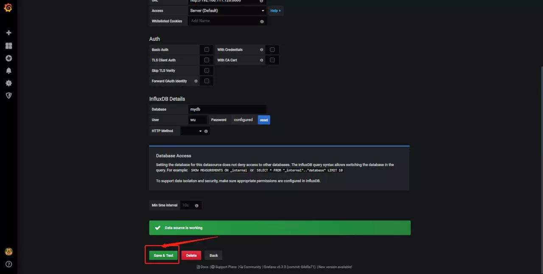Open the Community footer link
This screenshot has height=274, width=543.
250,267
